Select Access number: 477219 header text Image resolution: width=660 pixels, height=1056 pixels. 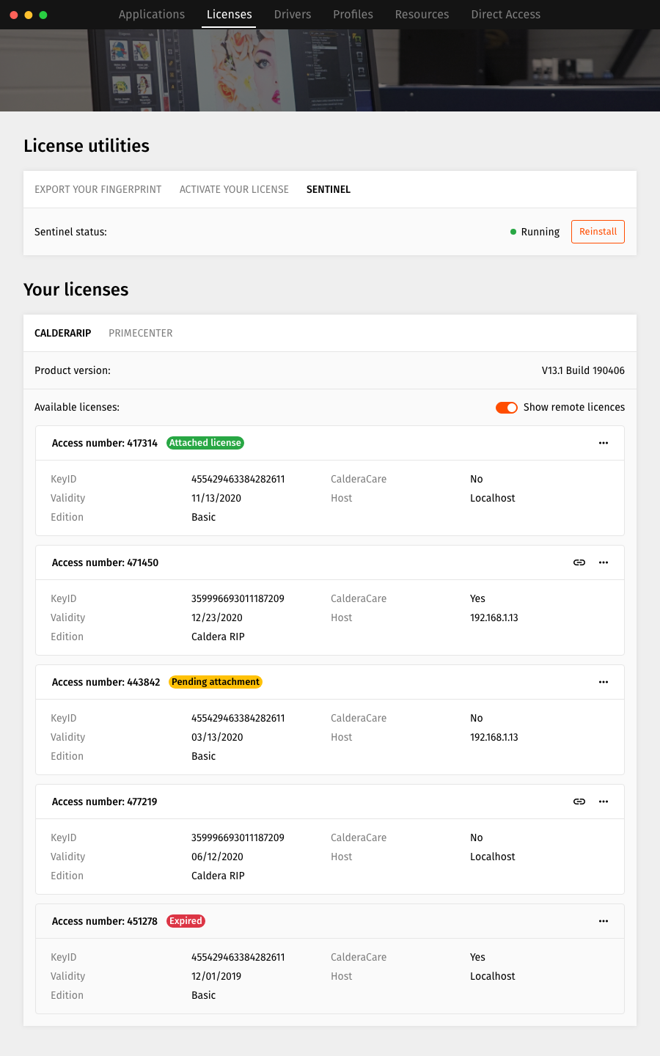click(104, 802)
